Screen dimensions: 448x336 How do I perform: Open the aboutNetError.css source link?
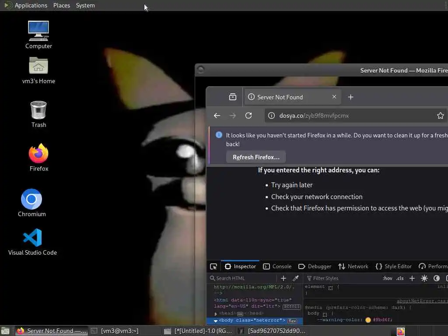point(422,301)
